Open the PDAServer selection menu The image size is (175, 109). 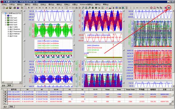pyautogui.click(x=86, y=4)
